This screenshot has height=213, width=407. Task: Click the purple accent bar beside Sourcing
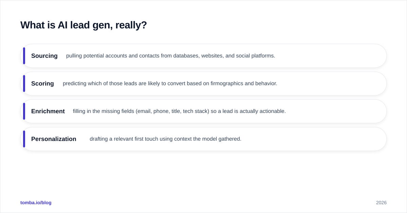coord(24,56)
